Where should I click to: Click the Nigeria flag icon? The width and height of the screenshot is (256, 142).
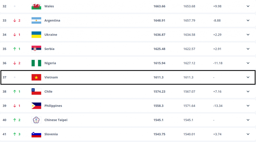[36, 63]
